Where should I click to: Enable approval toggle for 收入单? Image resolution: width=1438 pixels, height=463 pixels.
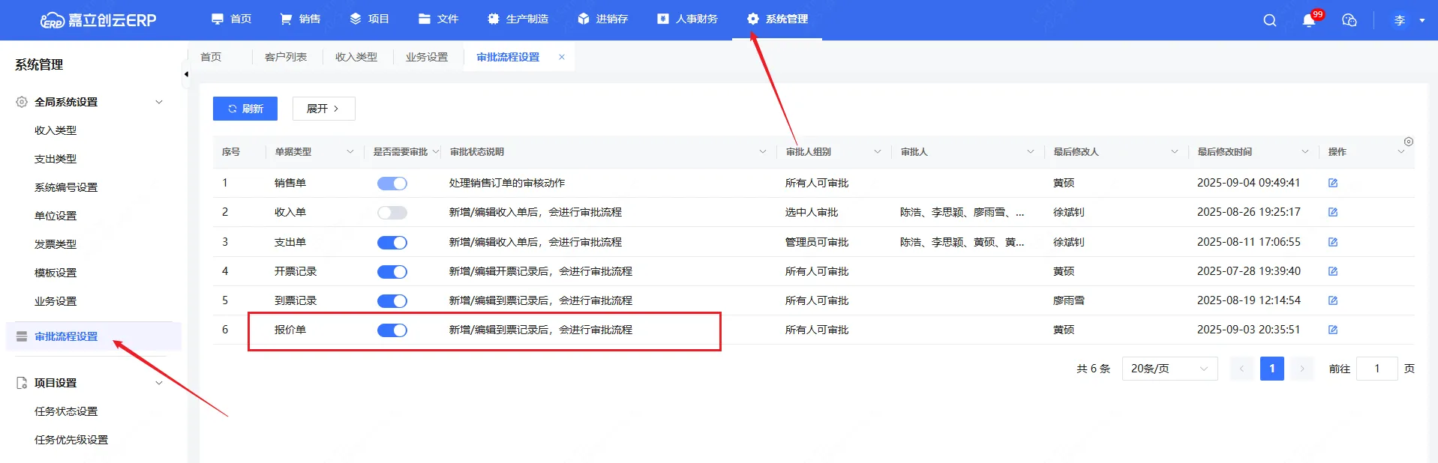point(392,213)
